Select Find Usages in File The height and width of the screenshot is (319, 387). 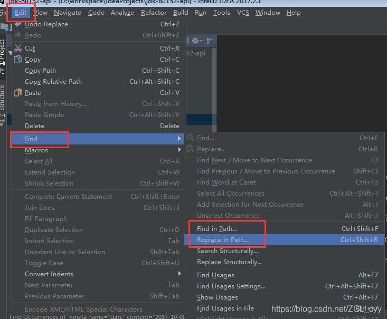pos(285,308)
